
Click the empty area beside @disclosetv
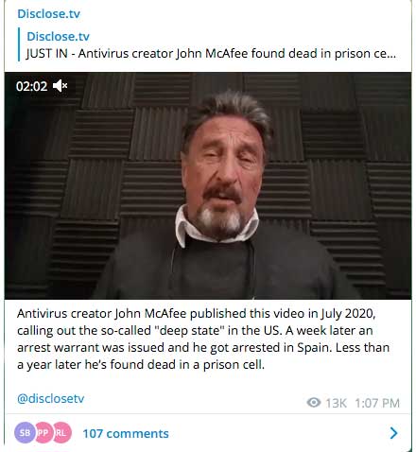tap(196, 399)
